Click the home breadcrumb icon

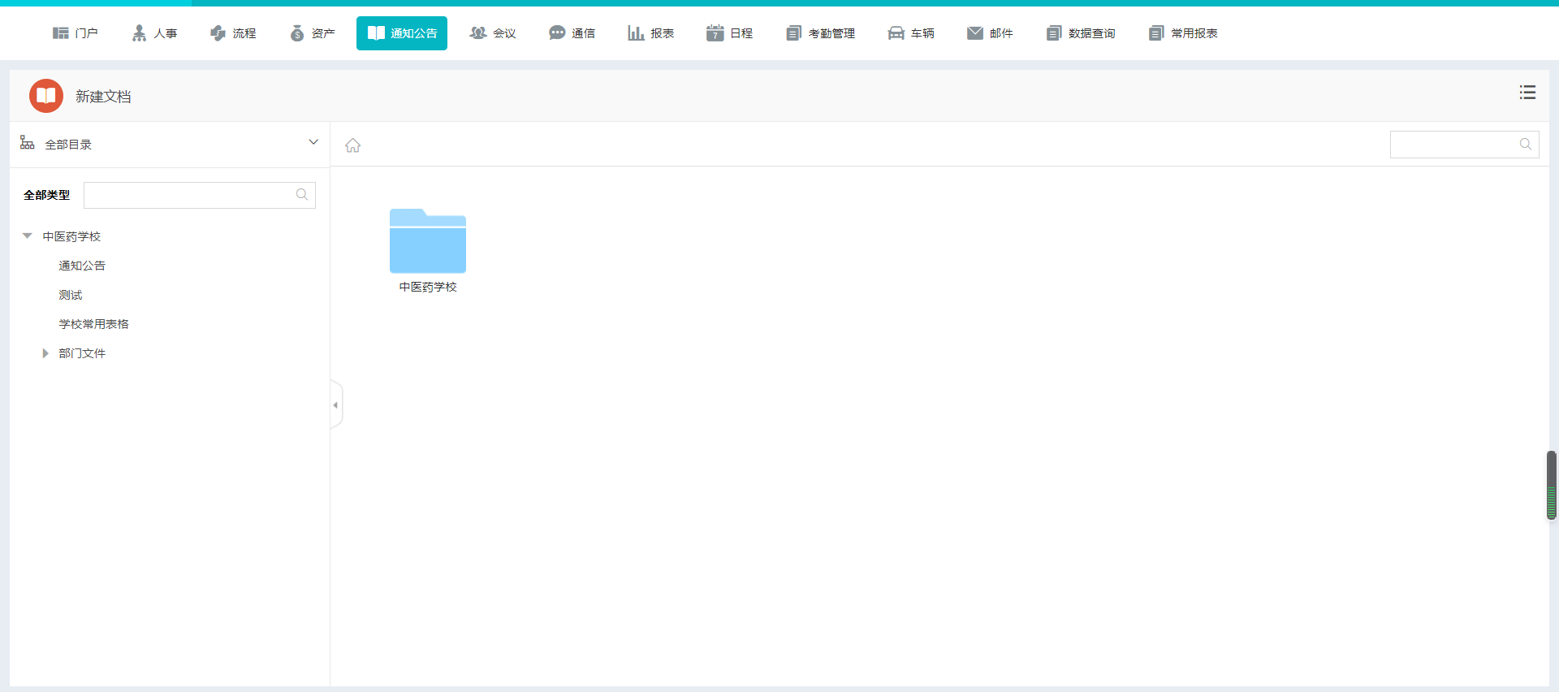click(x=352, y=145)
